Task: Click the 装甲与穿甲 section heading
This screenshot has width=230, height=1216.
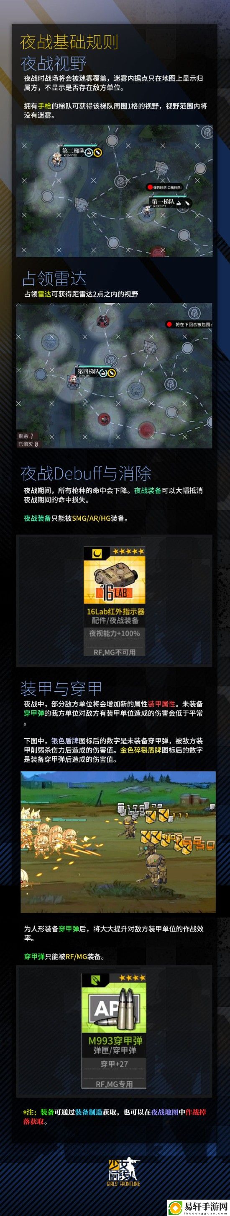Action: (x=61, y=689)
